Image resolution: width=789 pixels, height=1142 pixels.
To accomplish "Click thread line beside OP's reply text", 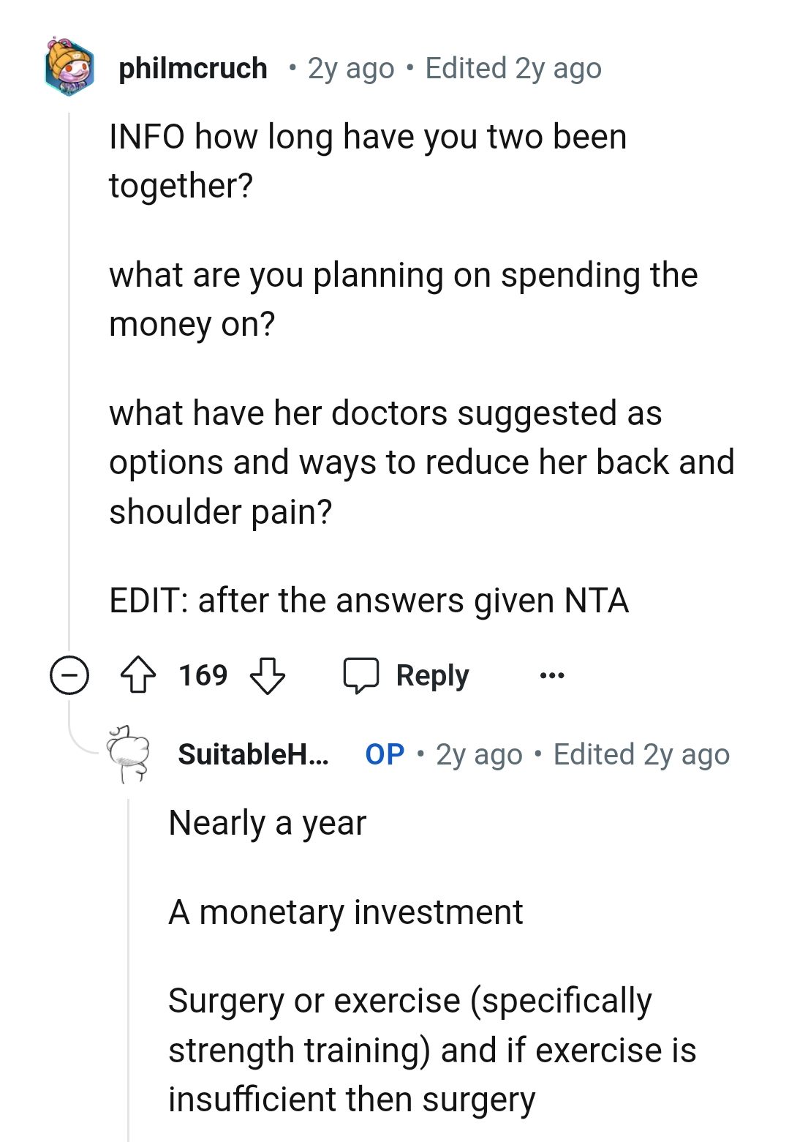I will [129, 966].
